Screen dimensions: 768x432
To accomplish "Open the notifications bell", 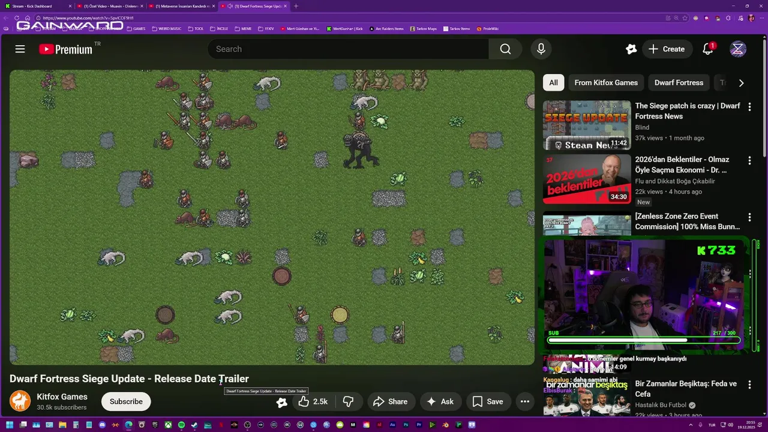I will coord(708,49).
